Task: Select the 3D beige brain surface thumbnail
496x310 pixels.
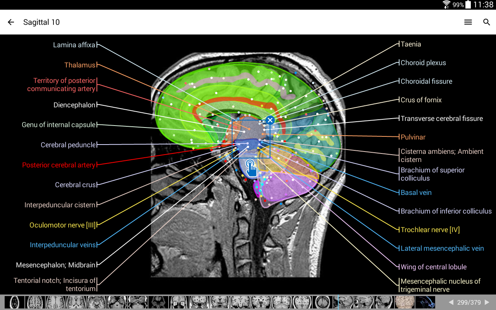Action: [x=405, y=302]
